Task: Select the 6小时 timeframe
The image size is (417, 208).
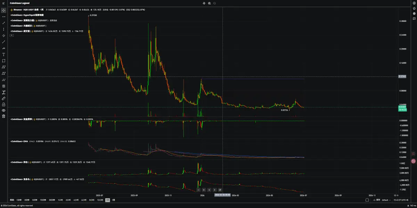Action: (x=84, y=200)
